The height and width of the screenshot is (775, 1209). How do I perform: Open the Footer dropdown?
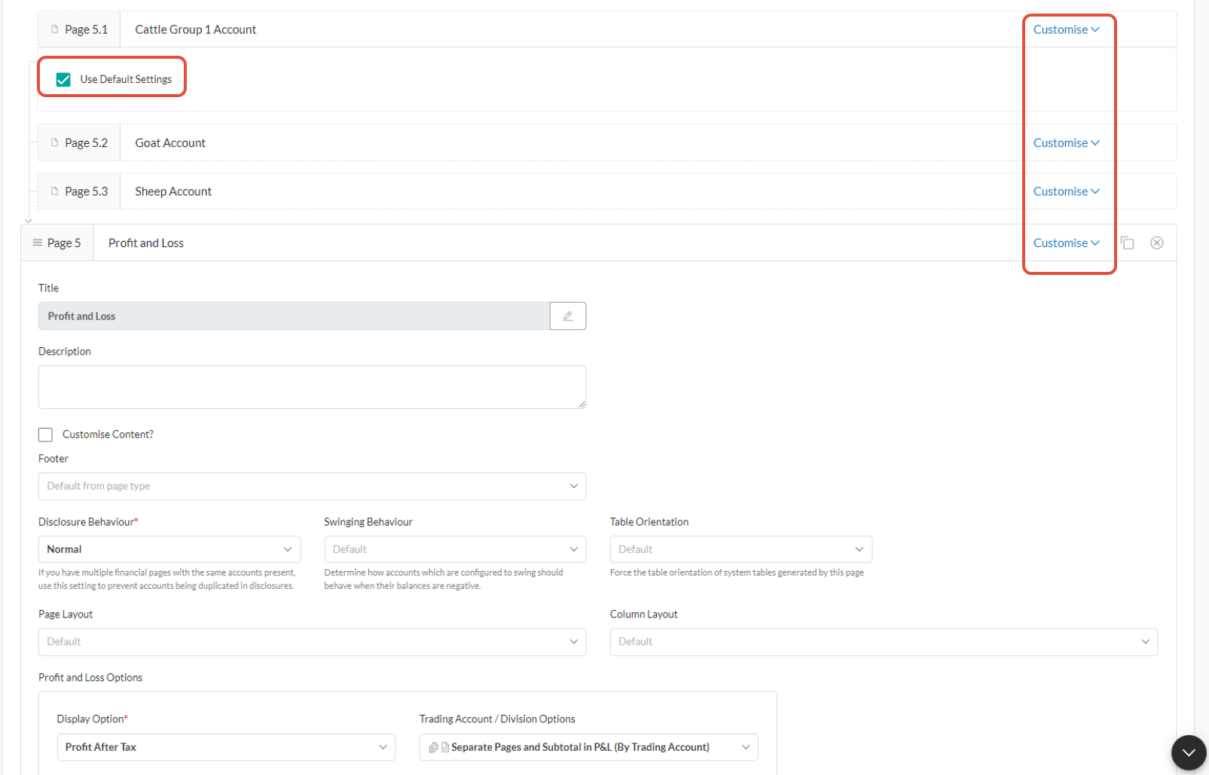click(312, 487)
